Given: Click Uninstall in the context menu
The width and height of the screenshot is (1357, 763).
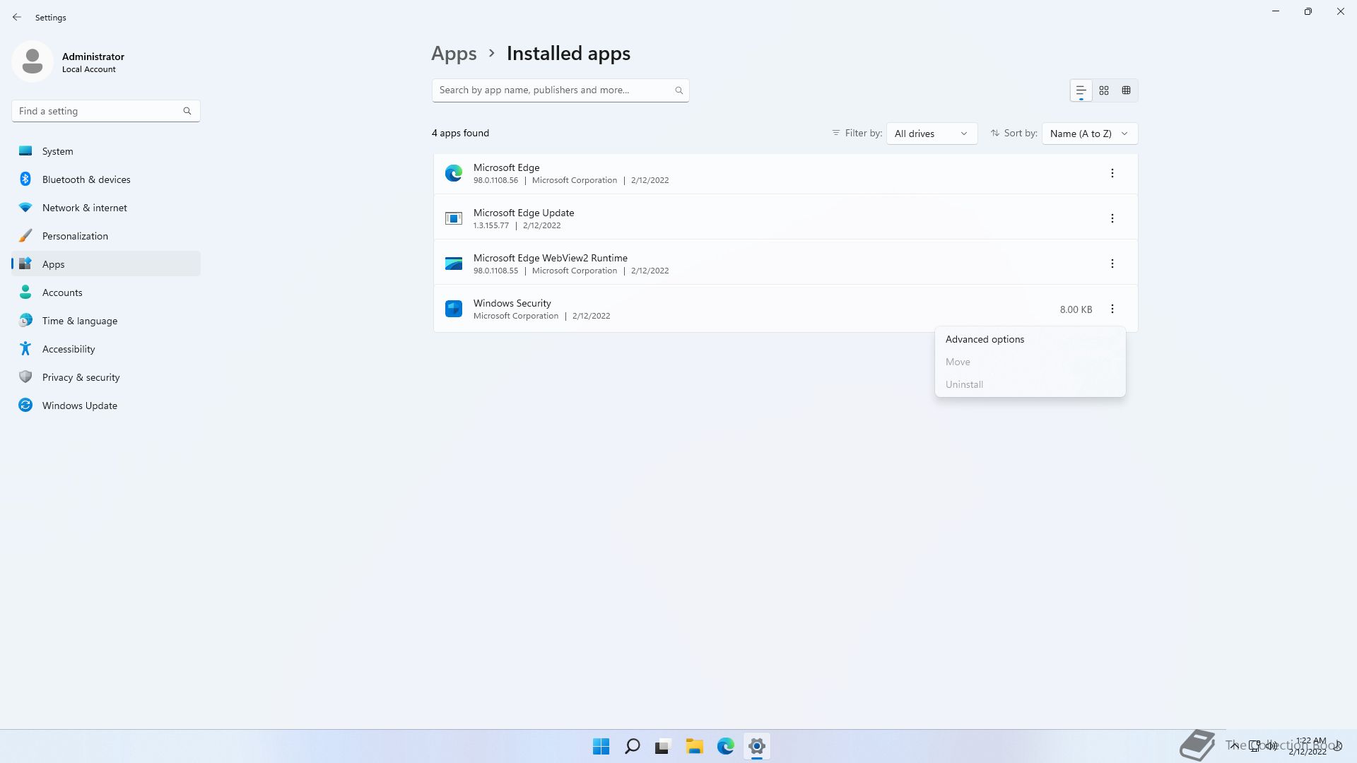Looking at the screenshot, I should (x=1030, y=384).
